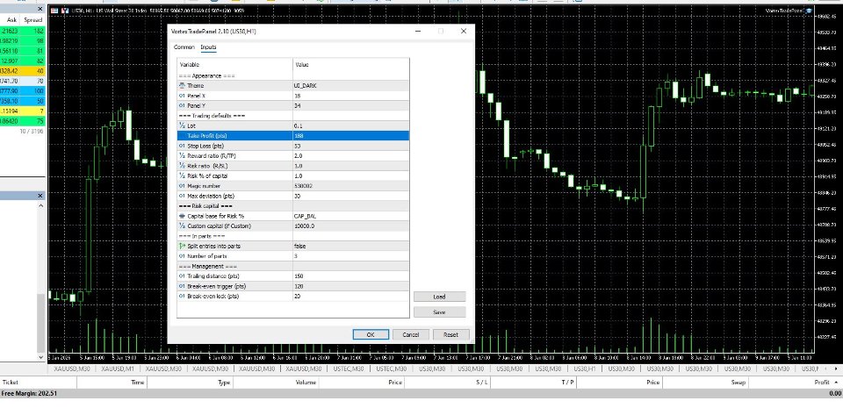Close the lower left panel with its X
Image resolution: width=843 pixels, height=408 pixels.
pos(40,196)
